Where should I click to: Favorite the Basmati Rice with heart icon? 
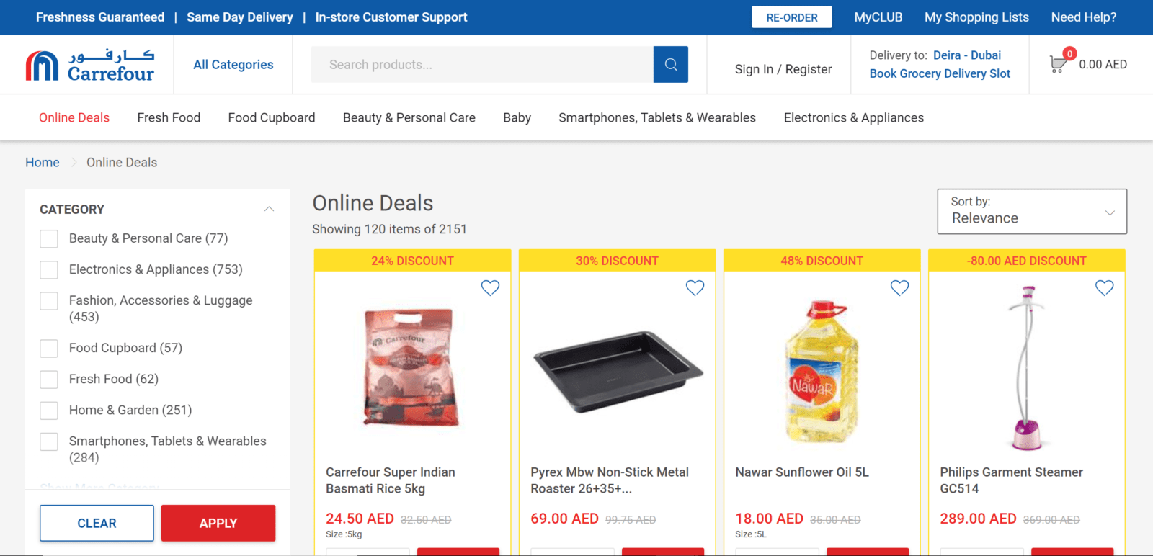coord(490,288)
